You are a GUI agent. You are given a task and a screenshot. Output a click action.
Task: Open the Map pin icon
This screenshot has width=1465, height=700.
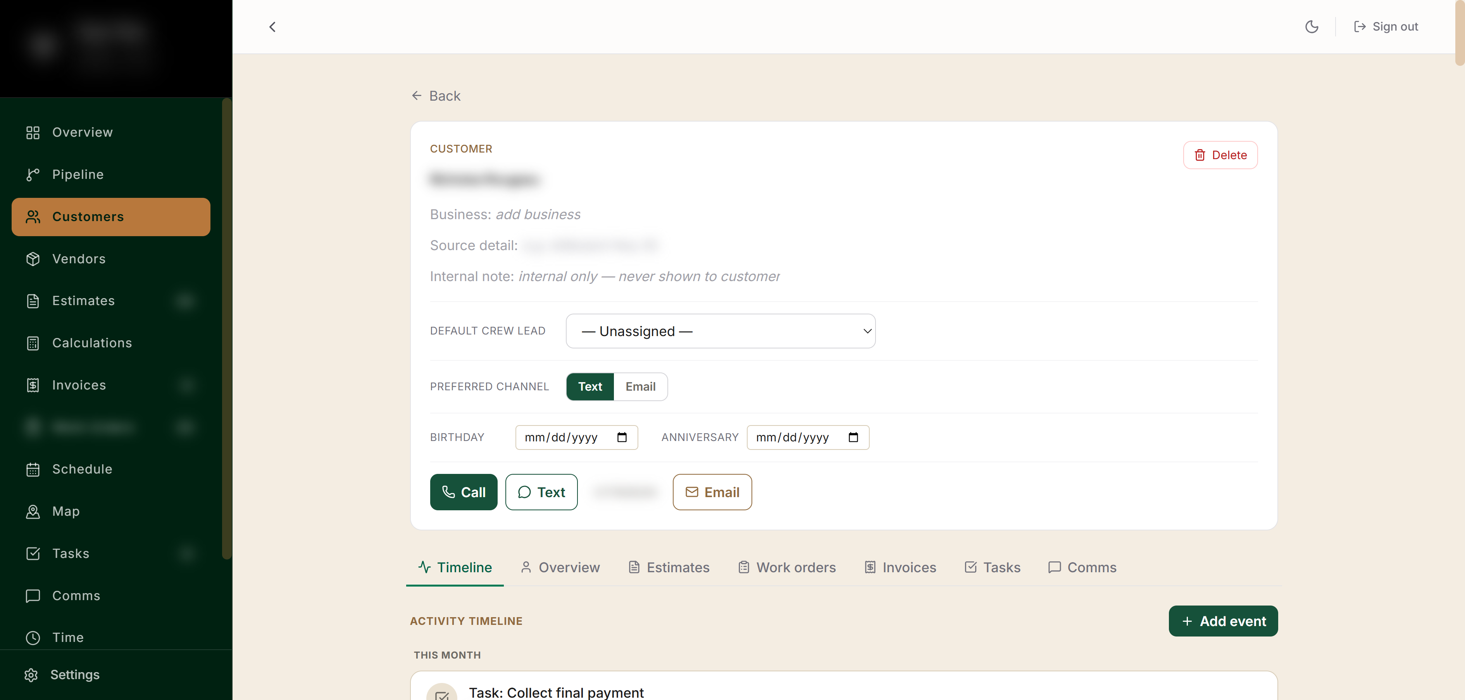coord(33,511)
